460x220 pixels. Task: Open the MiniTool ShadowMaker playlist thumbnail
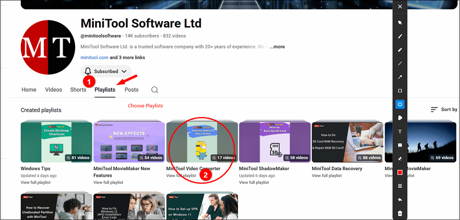pos(275,142)
